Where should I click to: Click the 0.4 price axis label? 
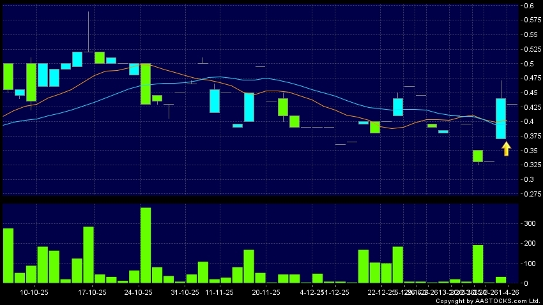[530, 121]
